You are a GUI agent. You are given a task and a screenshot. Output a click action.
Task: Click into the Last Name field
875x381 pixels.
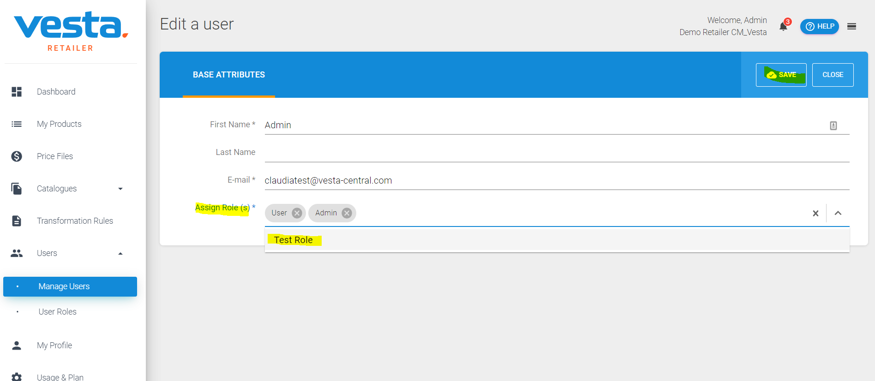(x=557, y=153)
